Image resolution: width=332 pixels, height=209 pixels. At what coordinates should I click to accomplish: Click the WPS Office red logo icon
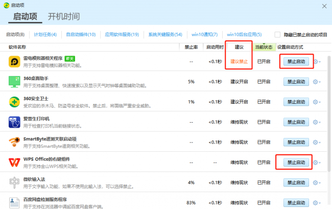pos(14,162)
